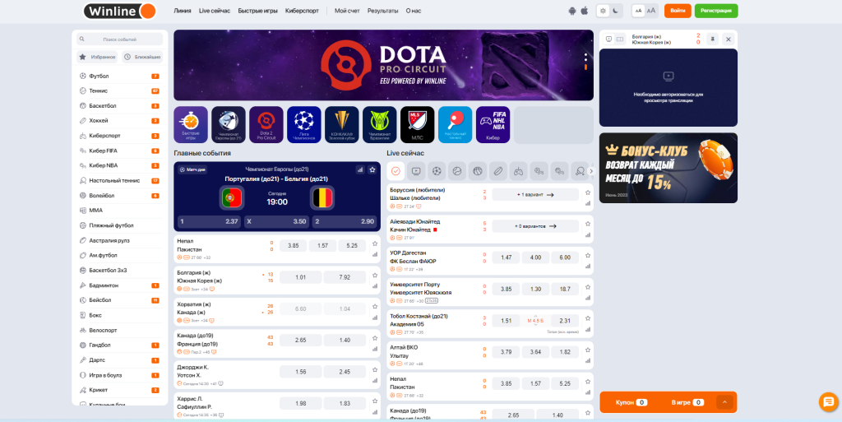This screenshot has width=842, height=422.
Task: Pin the Болгария – Южная Корея broadcast widget
Action: coord(712,39)
